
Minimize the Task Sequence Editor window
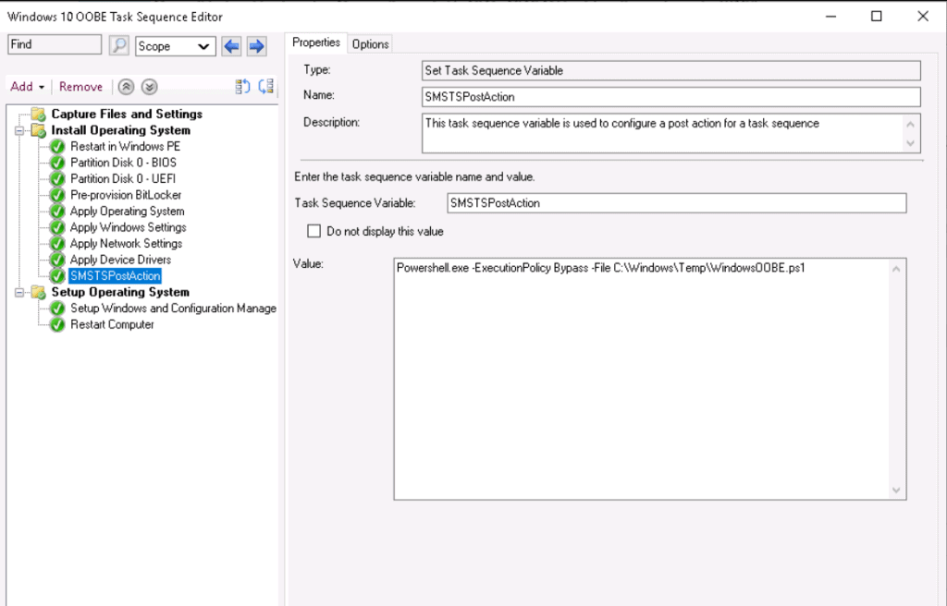831,17
